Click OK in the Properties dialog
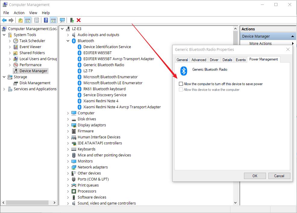Viewport: 297px width, 213px height. [x=255, y=176]
